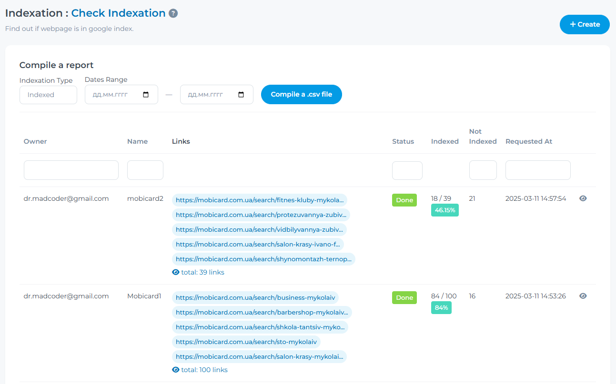Open the Indexation Type dropdown
The width and height of the screenshot is (616, 384).
pyautogui.click(x=48, y=95)
